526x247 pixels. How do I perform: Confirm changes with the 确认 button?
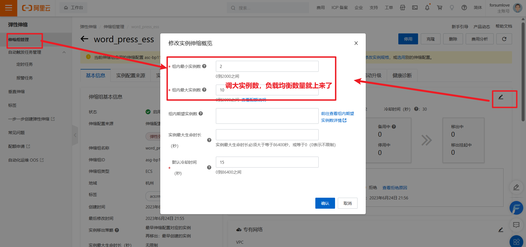pos(325,203)
